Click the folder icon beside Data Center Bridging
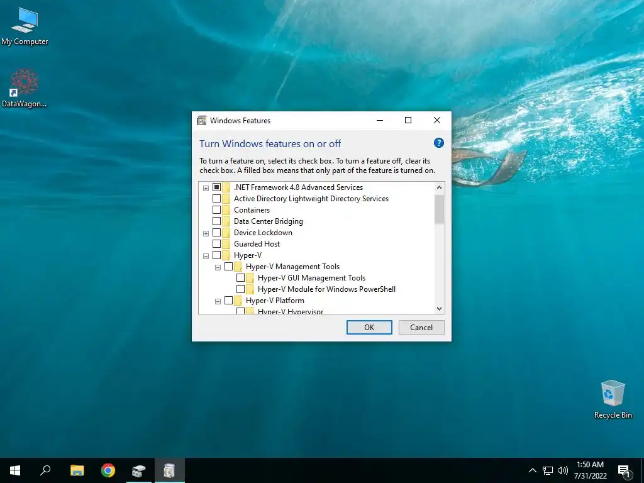Image resolution: width=644 pixels, height=483 pixels. pos(226,221)
